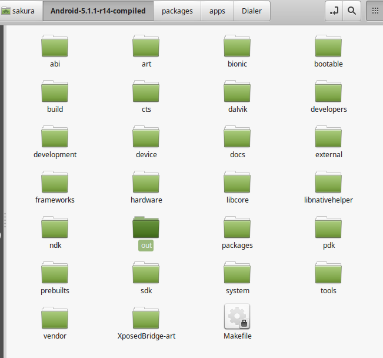
Task: Open the search files button
Action: tap(352, 11)
